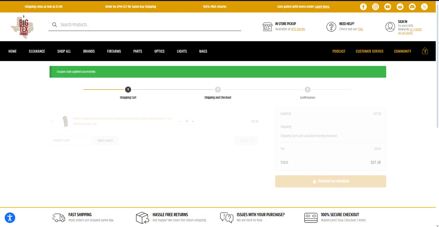Screen dimensions: 439x227
Task: Click step 3 Confirmation circle
Action: (x=307, y=90)
